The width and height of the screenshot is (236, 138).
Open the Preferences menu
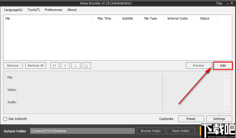coord(54,10)
